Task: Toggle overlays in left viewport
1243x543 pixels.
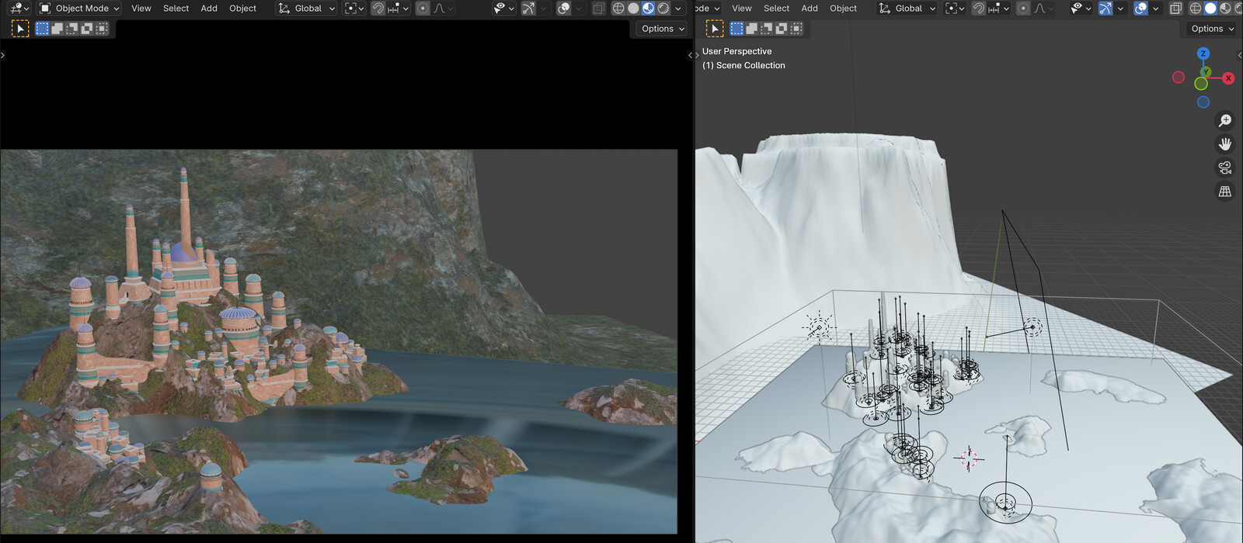Action: click(x=564, y=9)
